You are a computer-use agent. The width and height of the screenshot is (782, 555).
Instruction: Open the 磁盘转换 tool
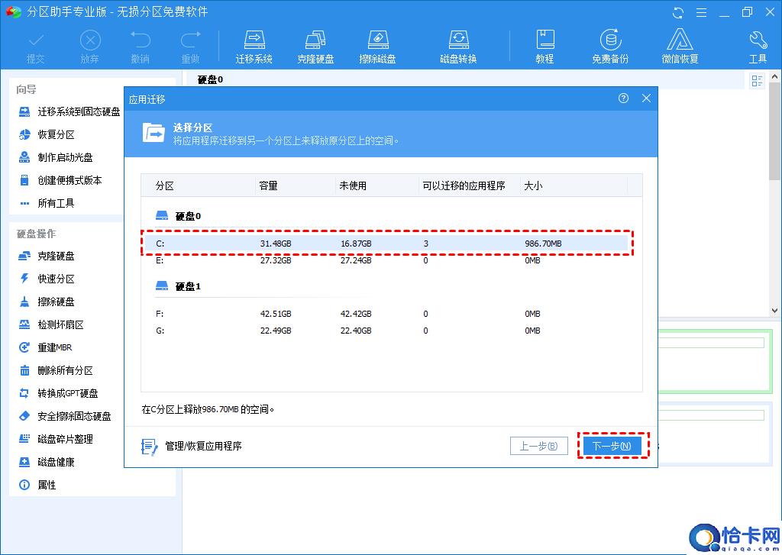click(x=458, y=47)
